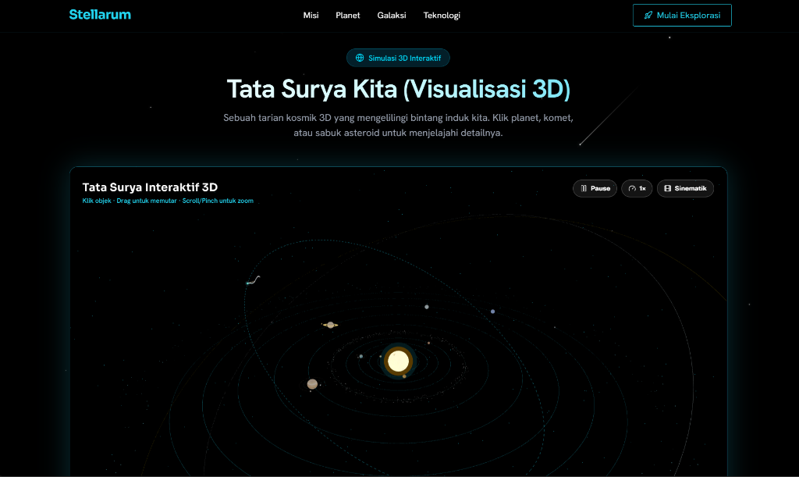Open the Planet menu item
The height and width of the screenshot is (477, 799).
click(x=347, y=16)
